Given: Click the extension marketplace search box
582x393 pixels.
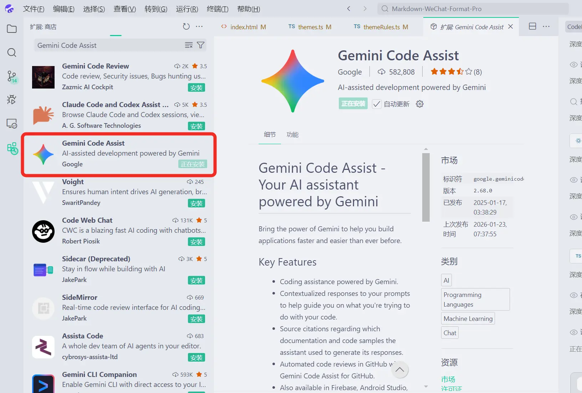Looking at the screenshot, I should [107, 45].
